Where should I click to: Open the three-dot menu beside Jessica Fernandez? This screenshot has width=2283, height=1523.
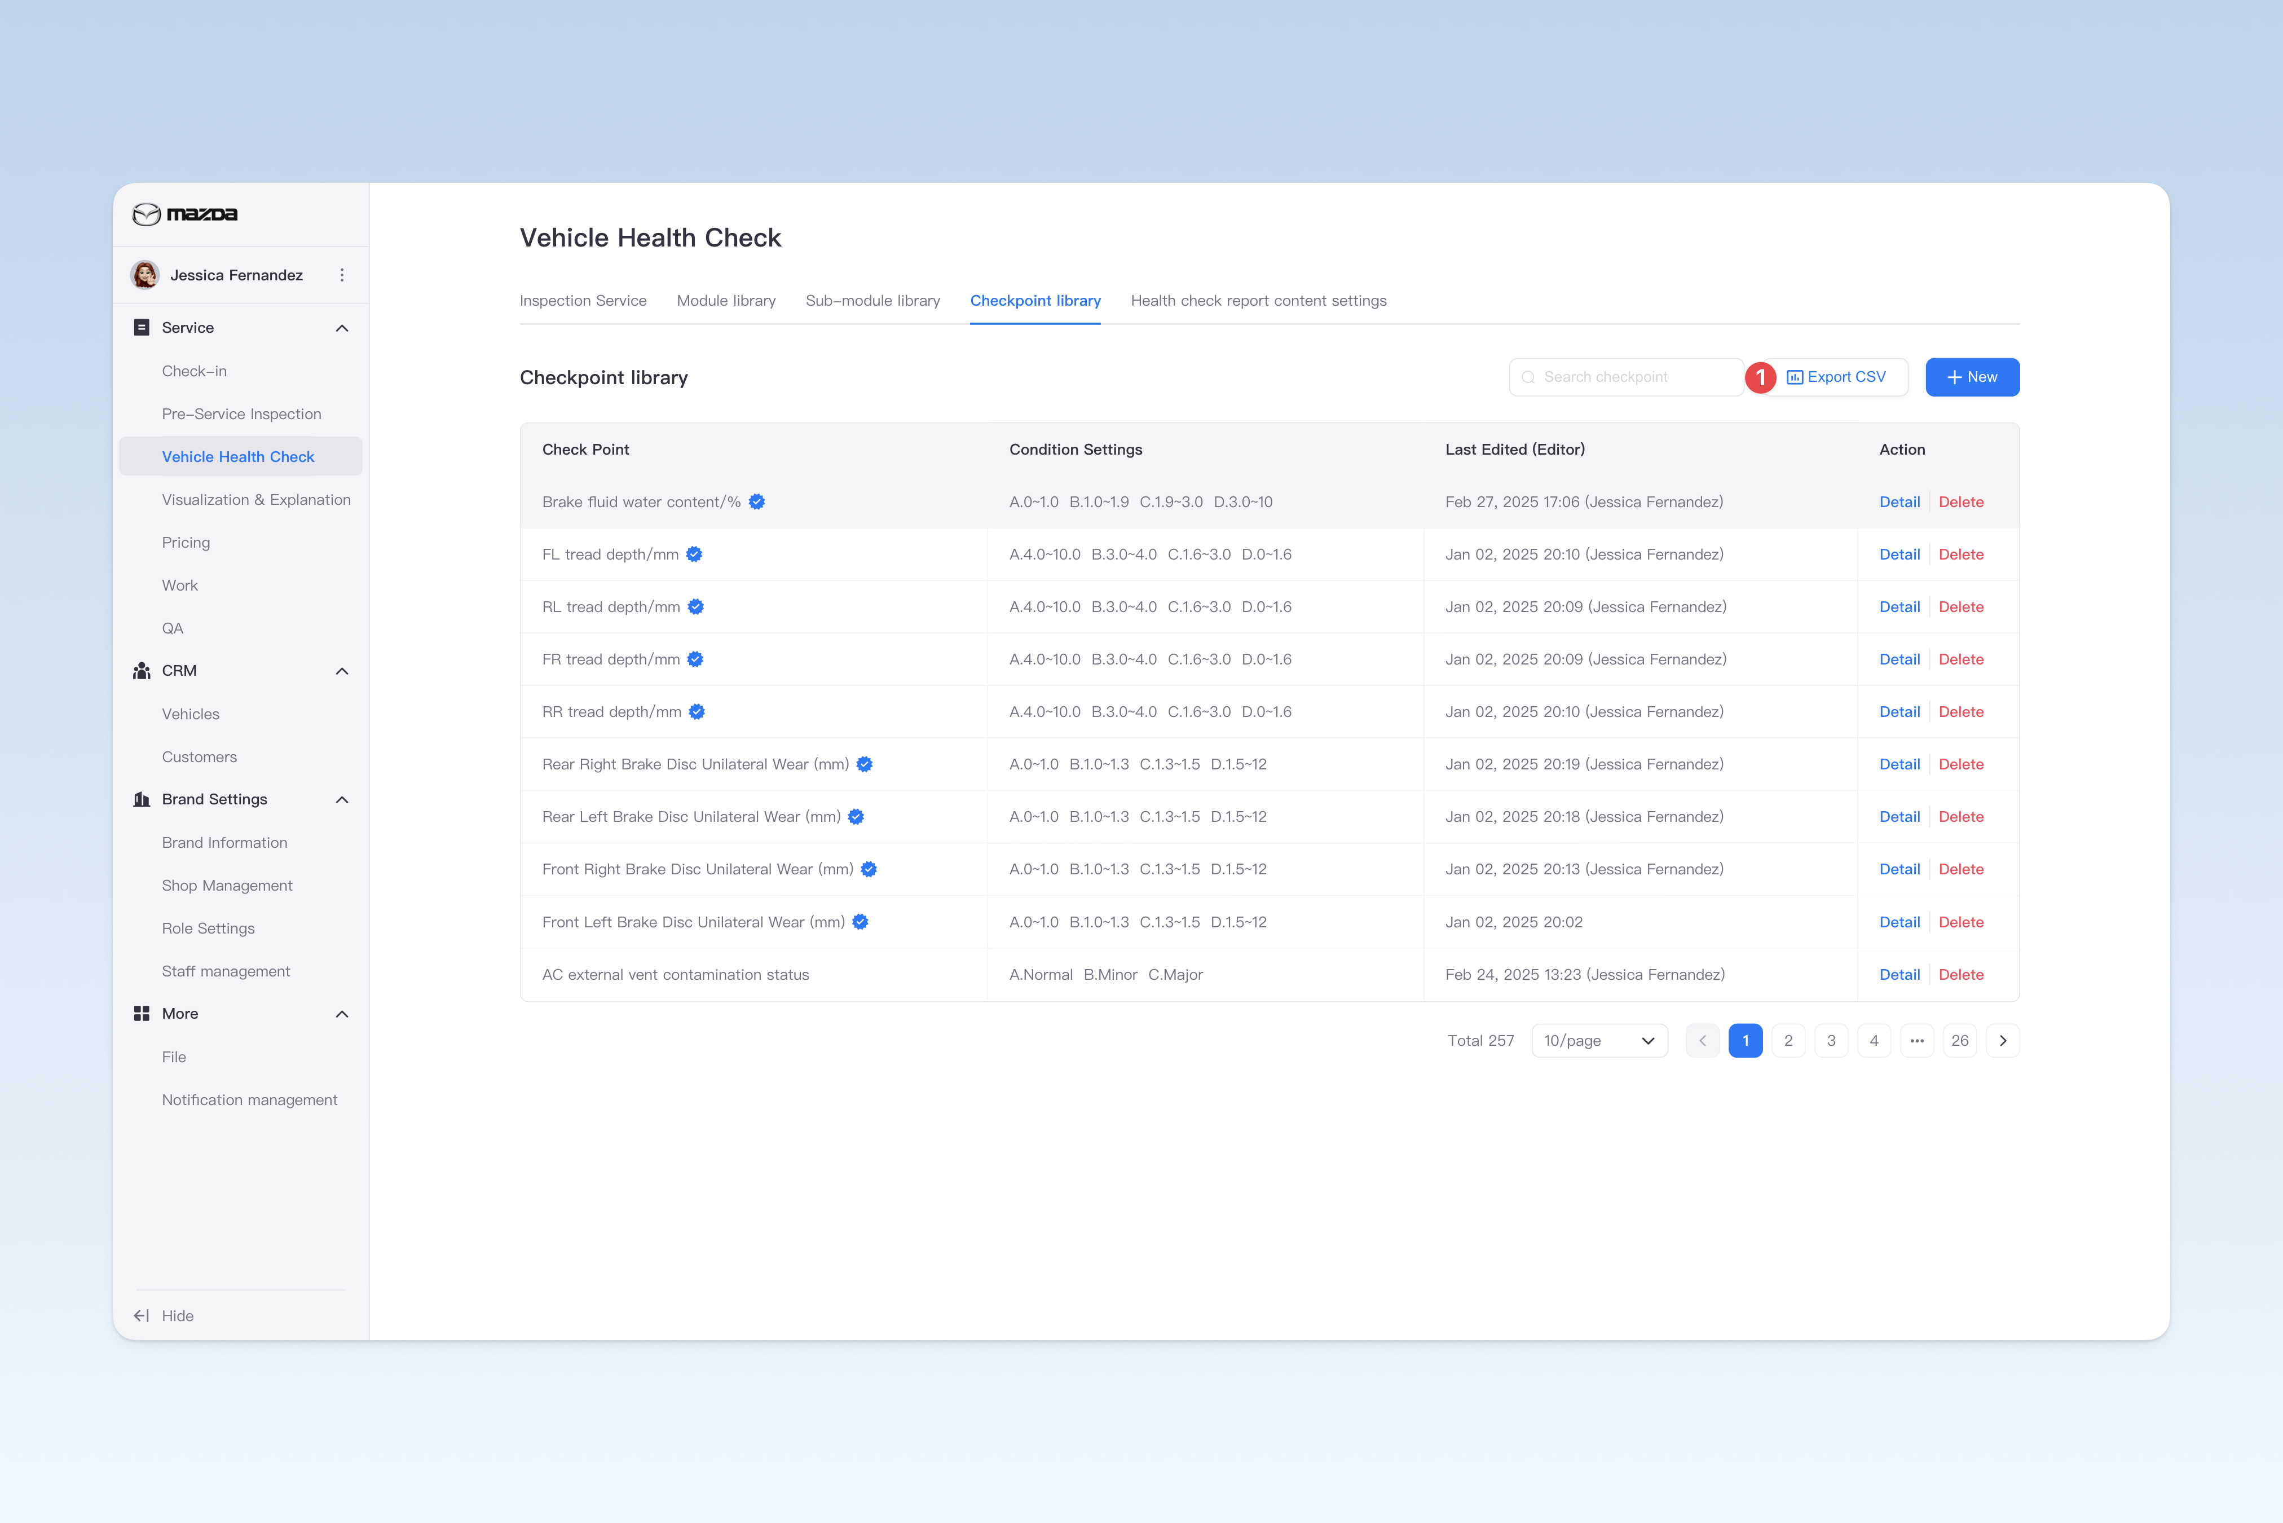click(x=342, y=275)
